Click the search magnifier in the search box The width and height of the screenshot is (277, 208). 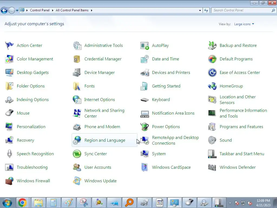pos(273,11)
